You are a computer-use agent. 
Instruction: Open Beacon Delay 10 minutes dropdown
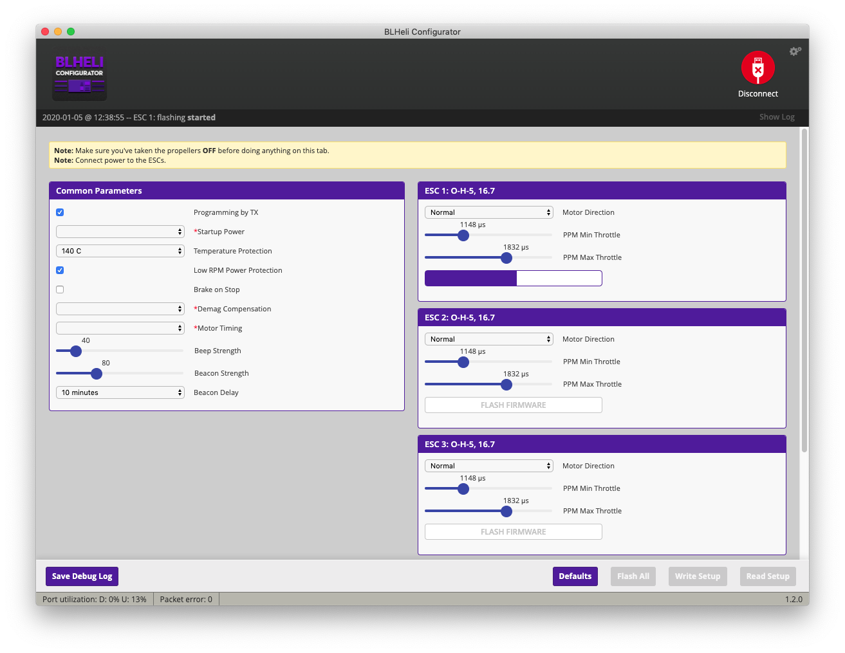click(x=120, y=392)
